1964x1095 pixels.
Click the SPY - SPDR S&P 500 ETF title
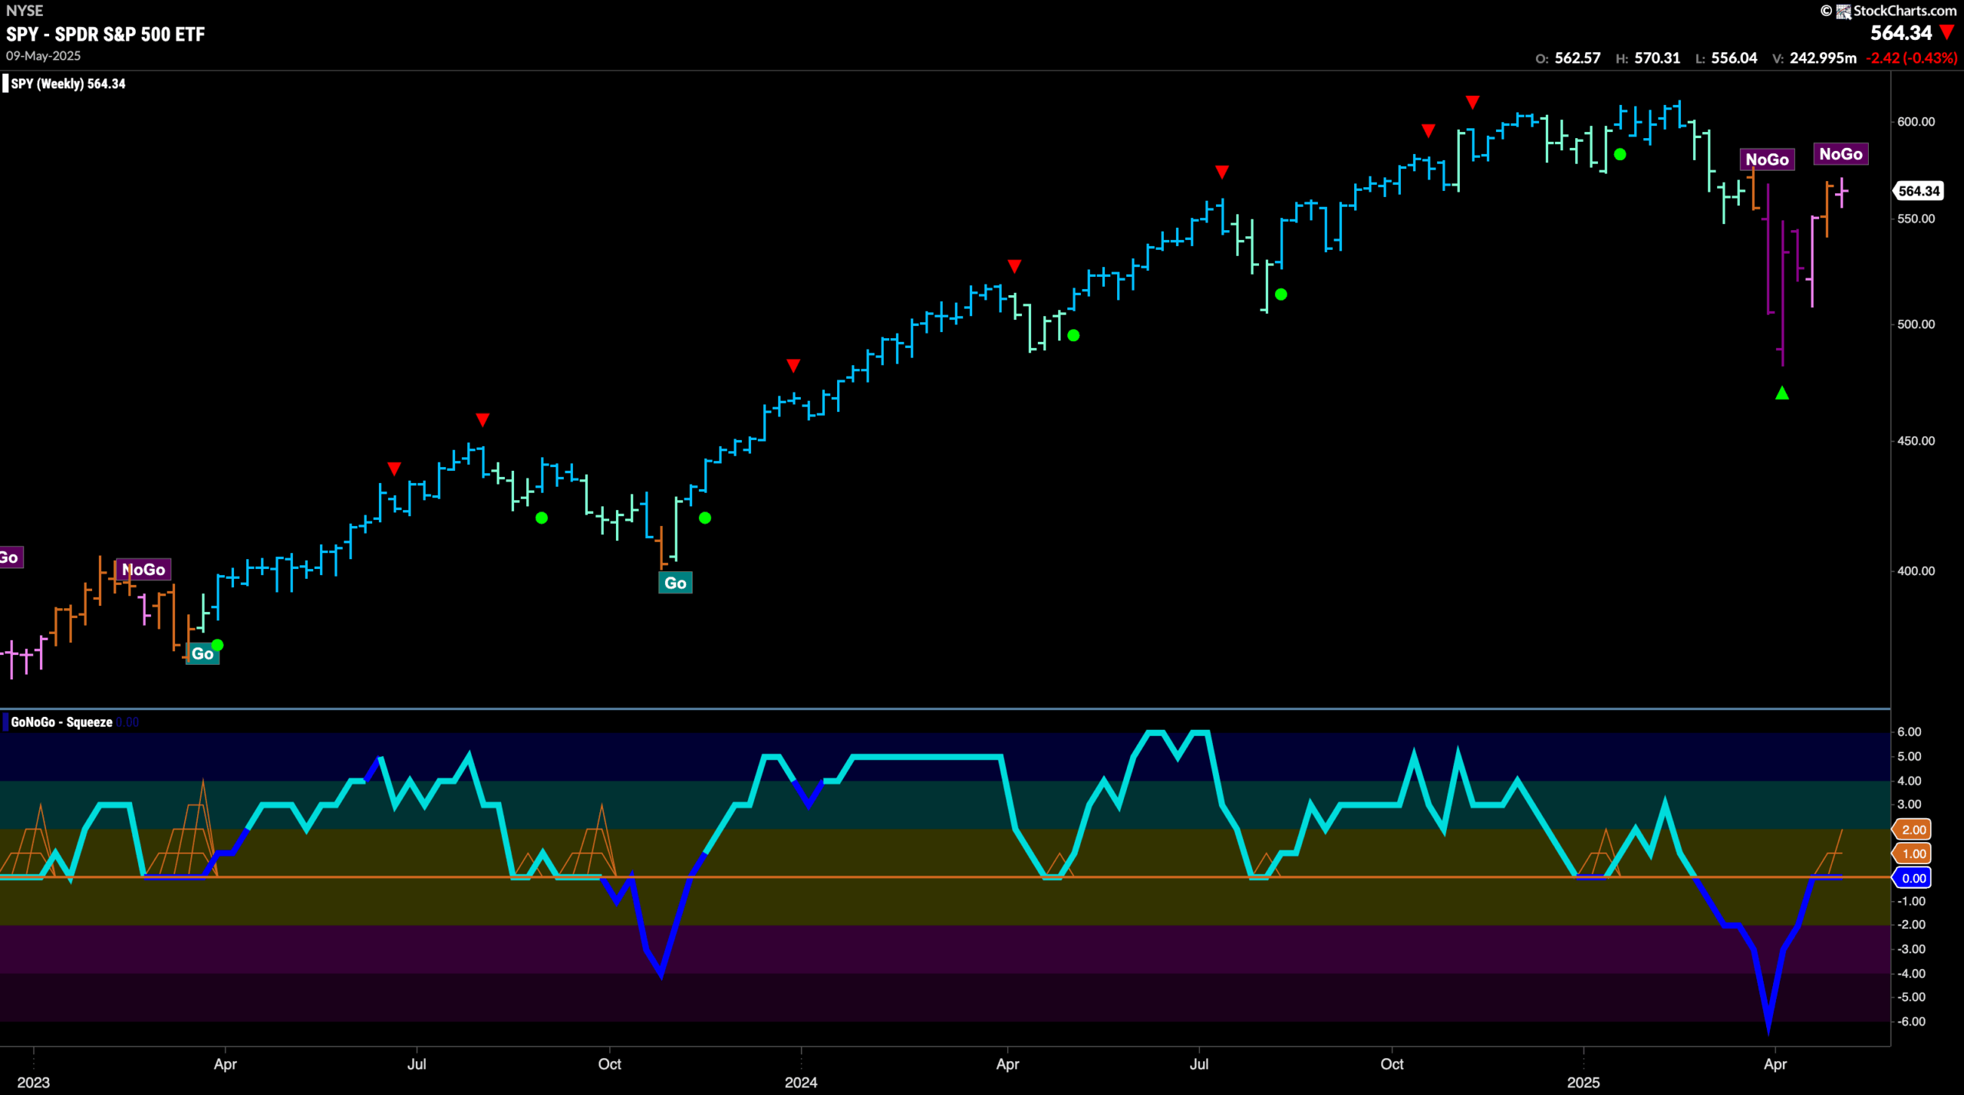[x=106, y=35]
